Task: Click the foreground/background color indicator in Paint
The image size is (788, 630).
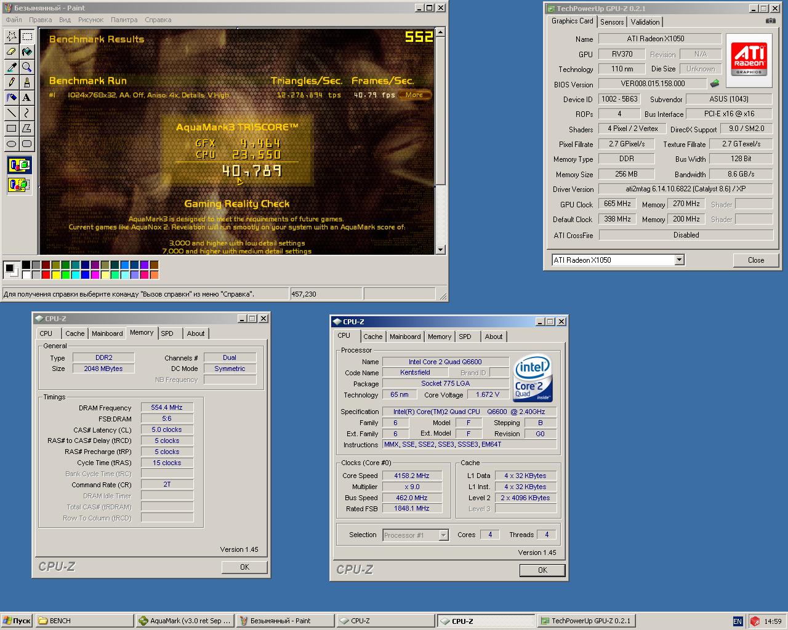Action: click(x=11, y=269)
